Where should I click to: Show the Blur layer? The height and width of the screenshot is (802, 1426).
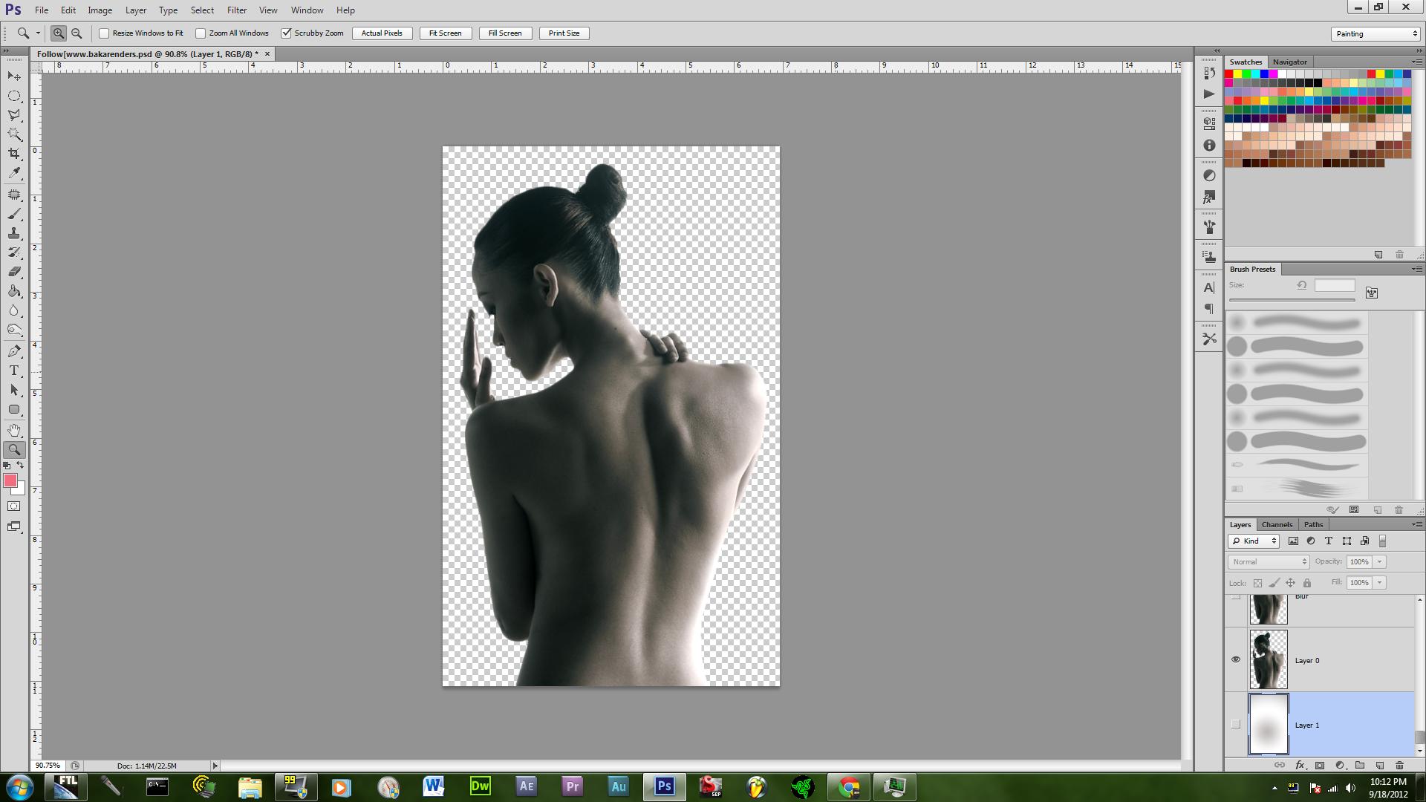(1236, 597)
